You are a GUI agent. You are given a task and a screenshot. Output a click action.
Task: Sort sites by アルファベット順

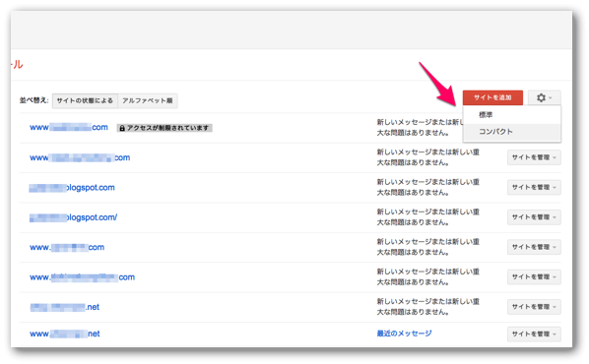pyautogui.click(x=148, y=100)
